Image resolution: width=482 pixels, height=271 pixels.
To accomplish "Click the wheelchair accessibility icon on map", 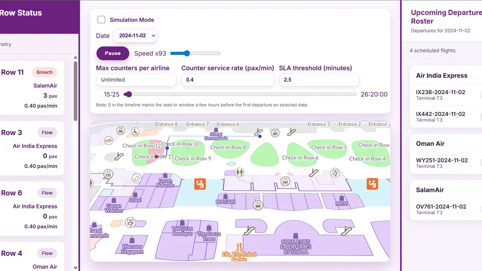I will [x=135, y=131].
